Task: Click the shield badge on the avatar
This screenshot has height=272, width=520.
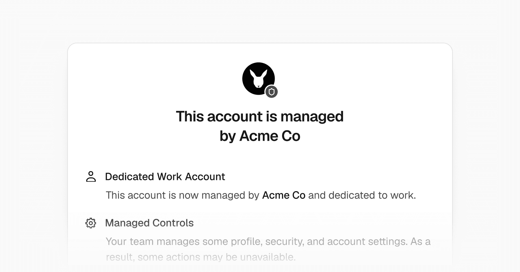Action: (x=271, y=92)
